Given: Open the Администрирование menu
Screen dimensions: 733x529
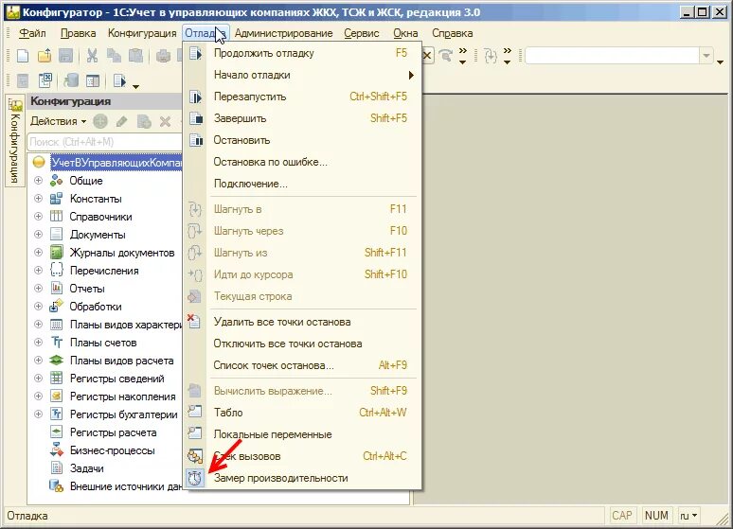Looking at the screenshot, I should coord(284,33).
